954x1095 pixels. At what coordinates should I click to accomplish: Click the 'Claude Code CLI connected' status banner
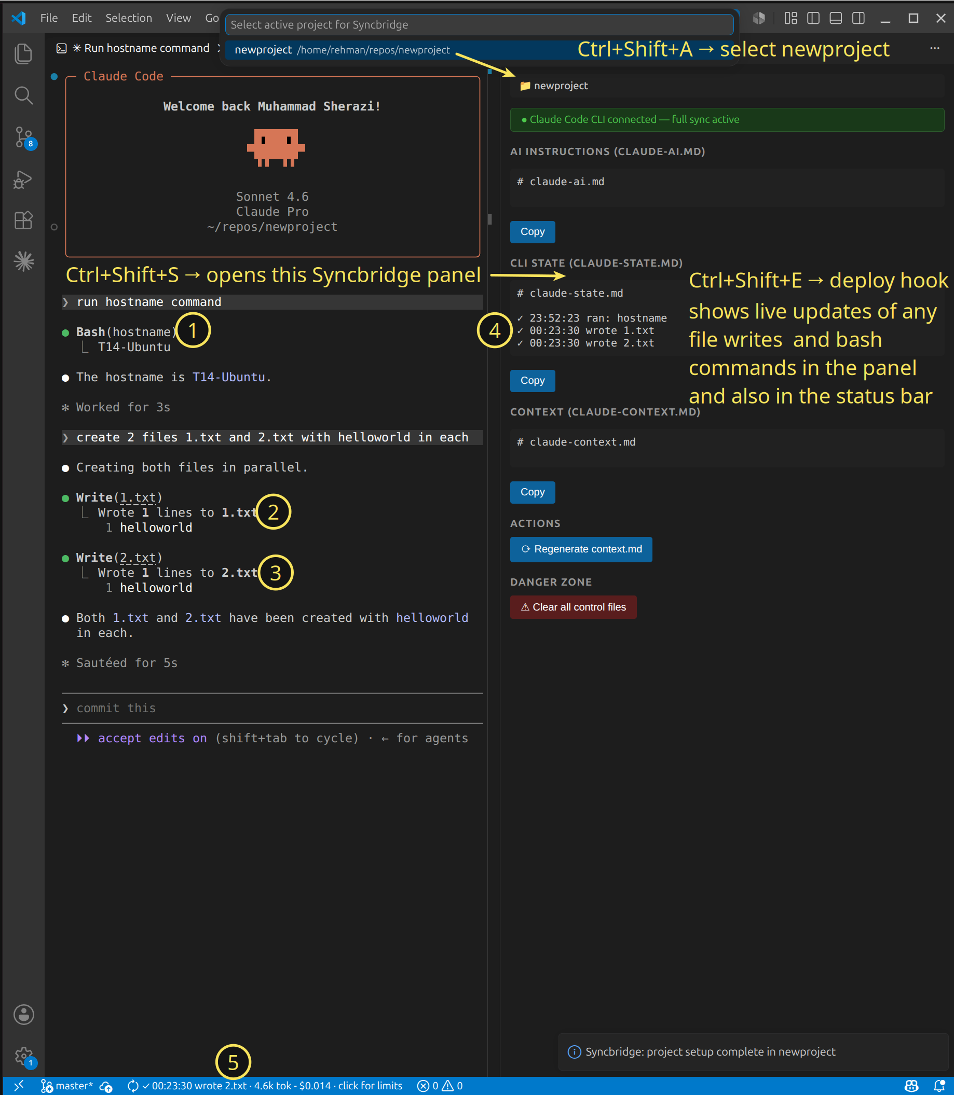[x=727, y=120]
